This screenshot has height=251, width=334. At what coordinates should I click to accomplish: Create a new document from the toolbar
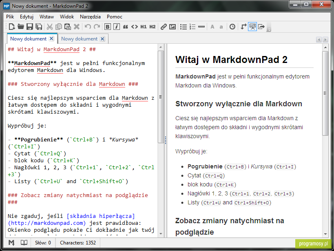pos(12,27)
